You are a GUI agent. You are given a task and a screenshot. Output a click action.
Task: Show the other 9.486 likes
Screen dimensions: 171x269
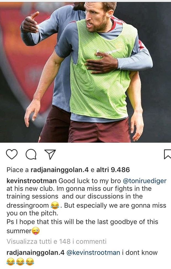click(113, 170)
